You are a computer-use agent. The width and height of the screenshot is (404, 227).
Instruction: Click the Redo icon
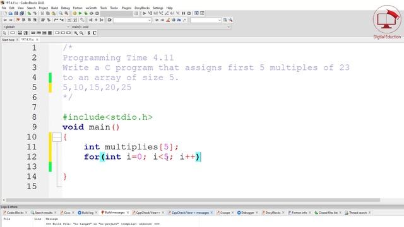pos(35,13)
